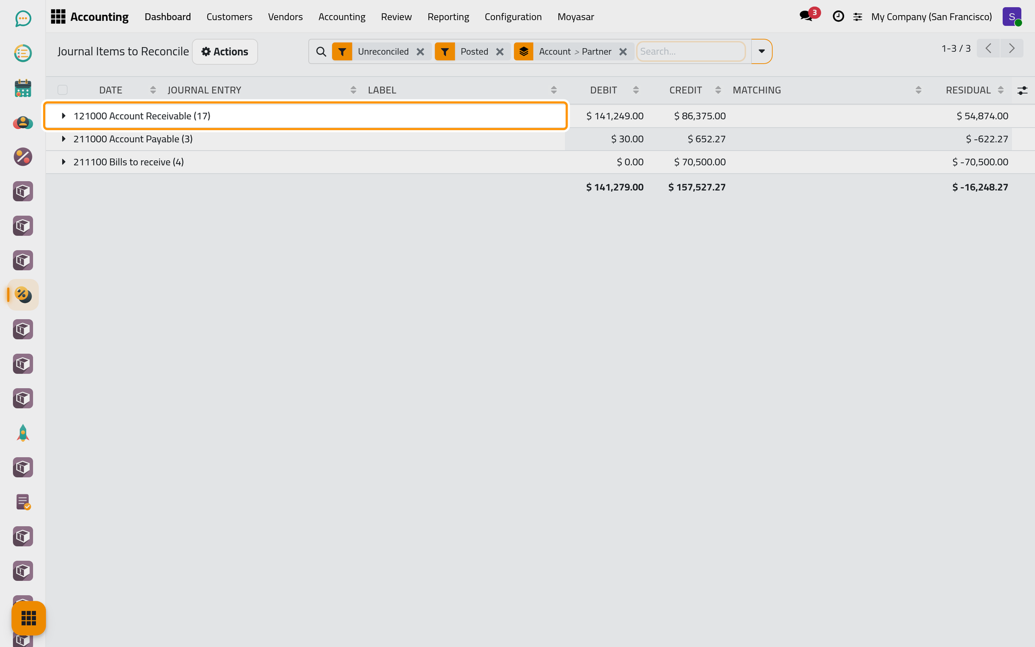Sort by Residual column
The height and width of the screenshot is (647, 1035).
click(x=968, y=90)
